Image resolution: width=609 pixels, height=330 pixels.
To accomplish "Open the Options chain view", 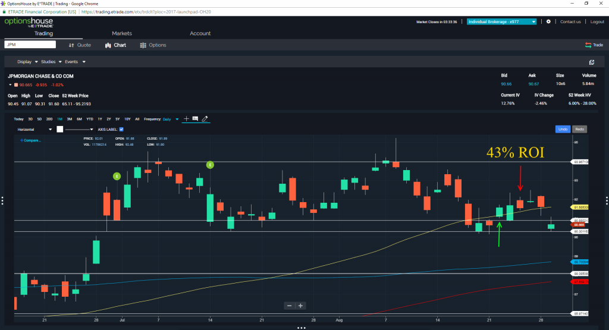I will click(153, 45).
